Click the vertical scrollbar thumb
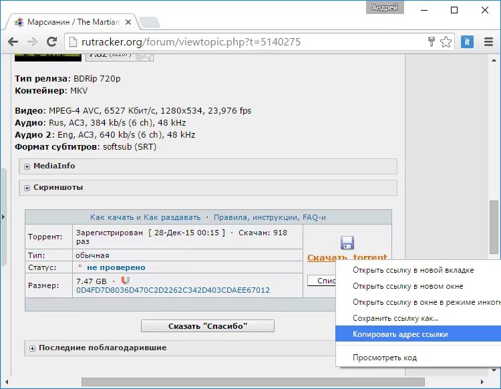This screenshot has height=389, width=501. [494, 227]
